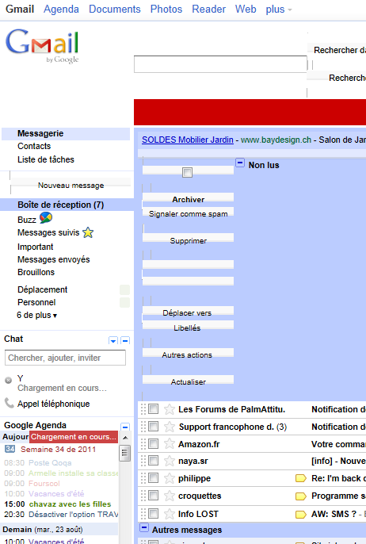Screen dimensions: 366x544
Task: Expand 6 de plus labels list
Action: [37, 315]
